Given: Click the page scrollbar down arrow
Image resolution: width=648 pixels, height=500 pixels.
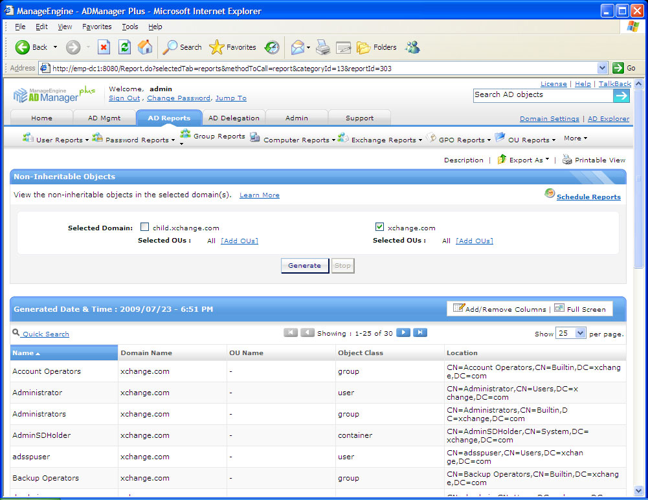Looking at the screenshot, I should 638,490.
